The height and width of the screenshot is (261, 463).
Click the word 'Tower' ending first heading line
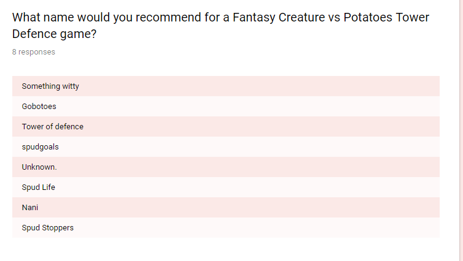pyautogui.click(x=412, y=17)
